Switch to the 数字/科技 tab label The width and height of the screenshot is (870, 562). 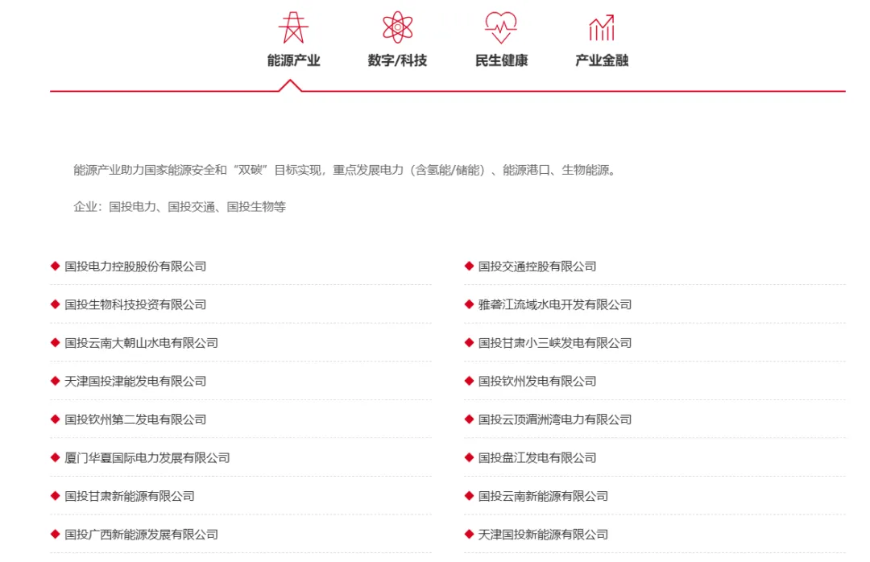tap(397, 60)
